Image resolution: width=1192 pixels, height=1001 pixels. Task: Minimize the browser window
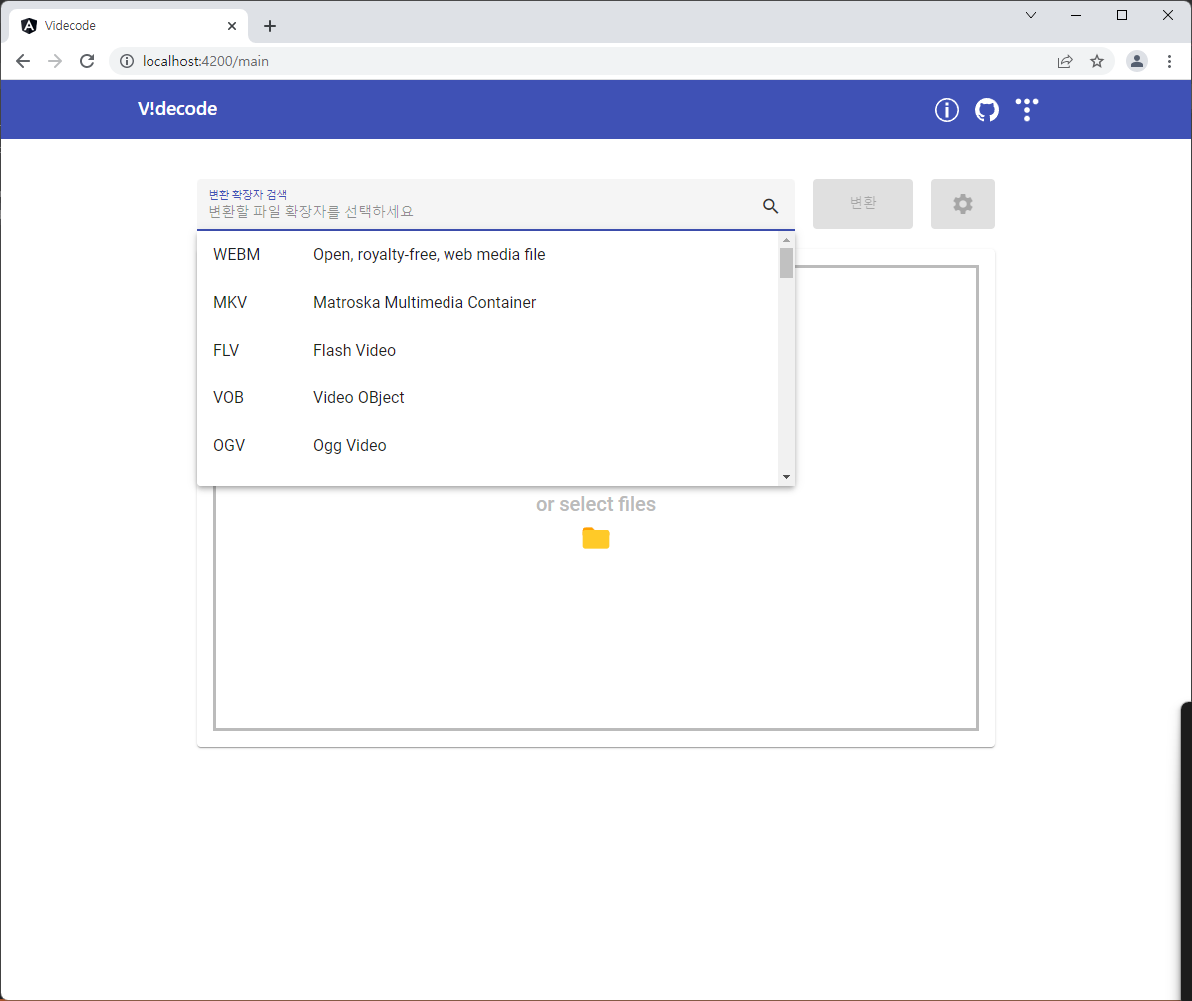[1076, 15]
